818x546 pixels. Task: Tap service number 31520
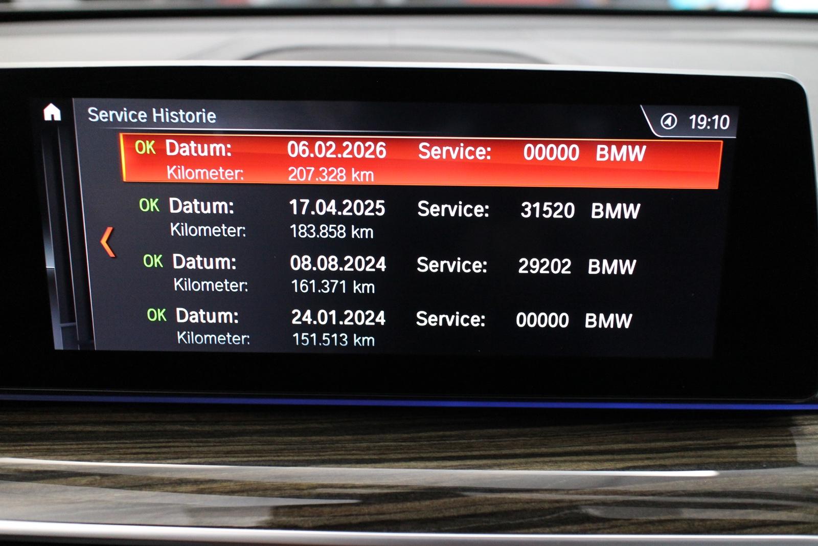click(548, 210)
